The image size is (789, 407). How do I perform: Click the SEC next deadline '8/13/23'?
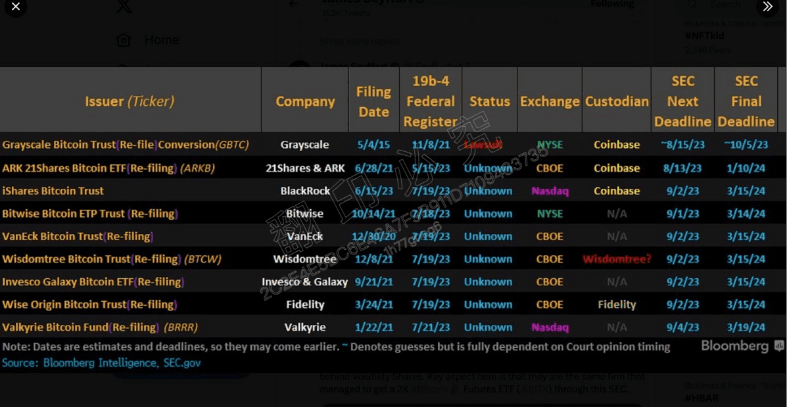pos(682,168)
